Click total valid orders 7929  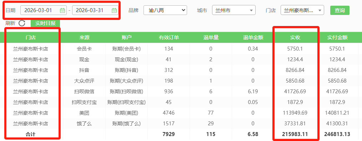tap(169, 134)
